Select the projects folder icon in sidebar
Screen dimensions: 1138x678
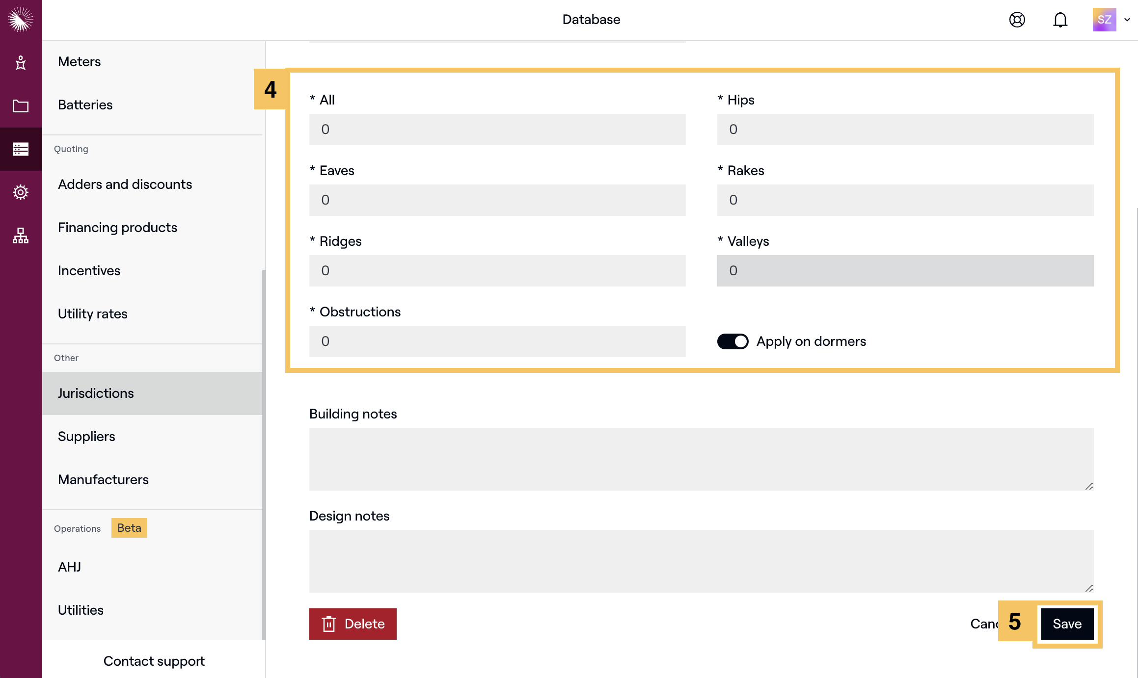[x=21, y=106]
